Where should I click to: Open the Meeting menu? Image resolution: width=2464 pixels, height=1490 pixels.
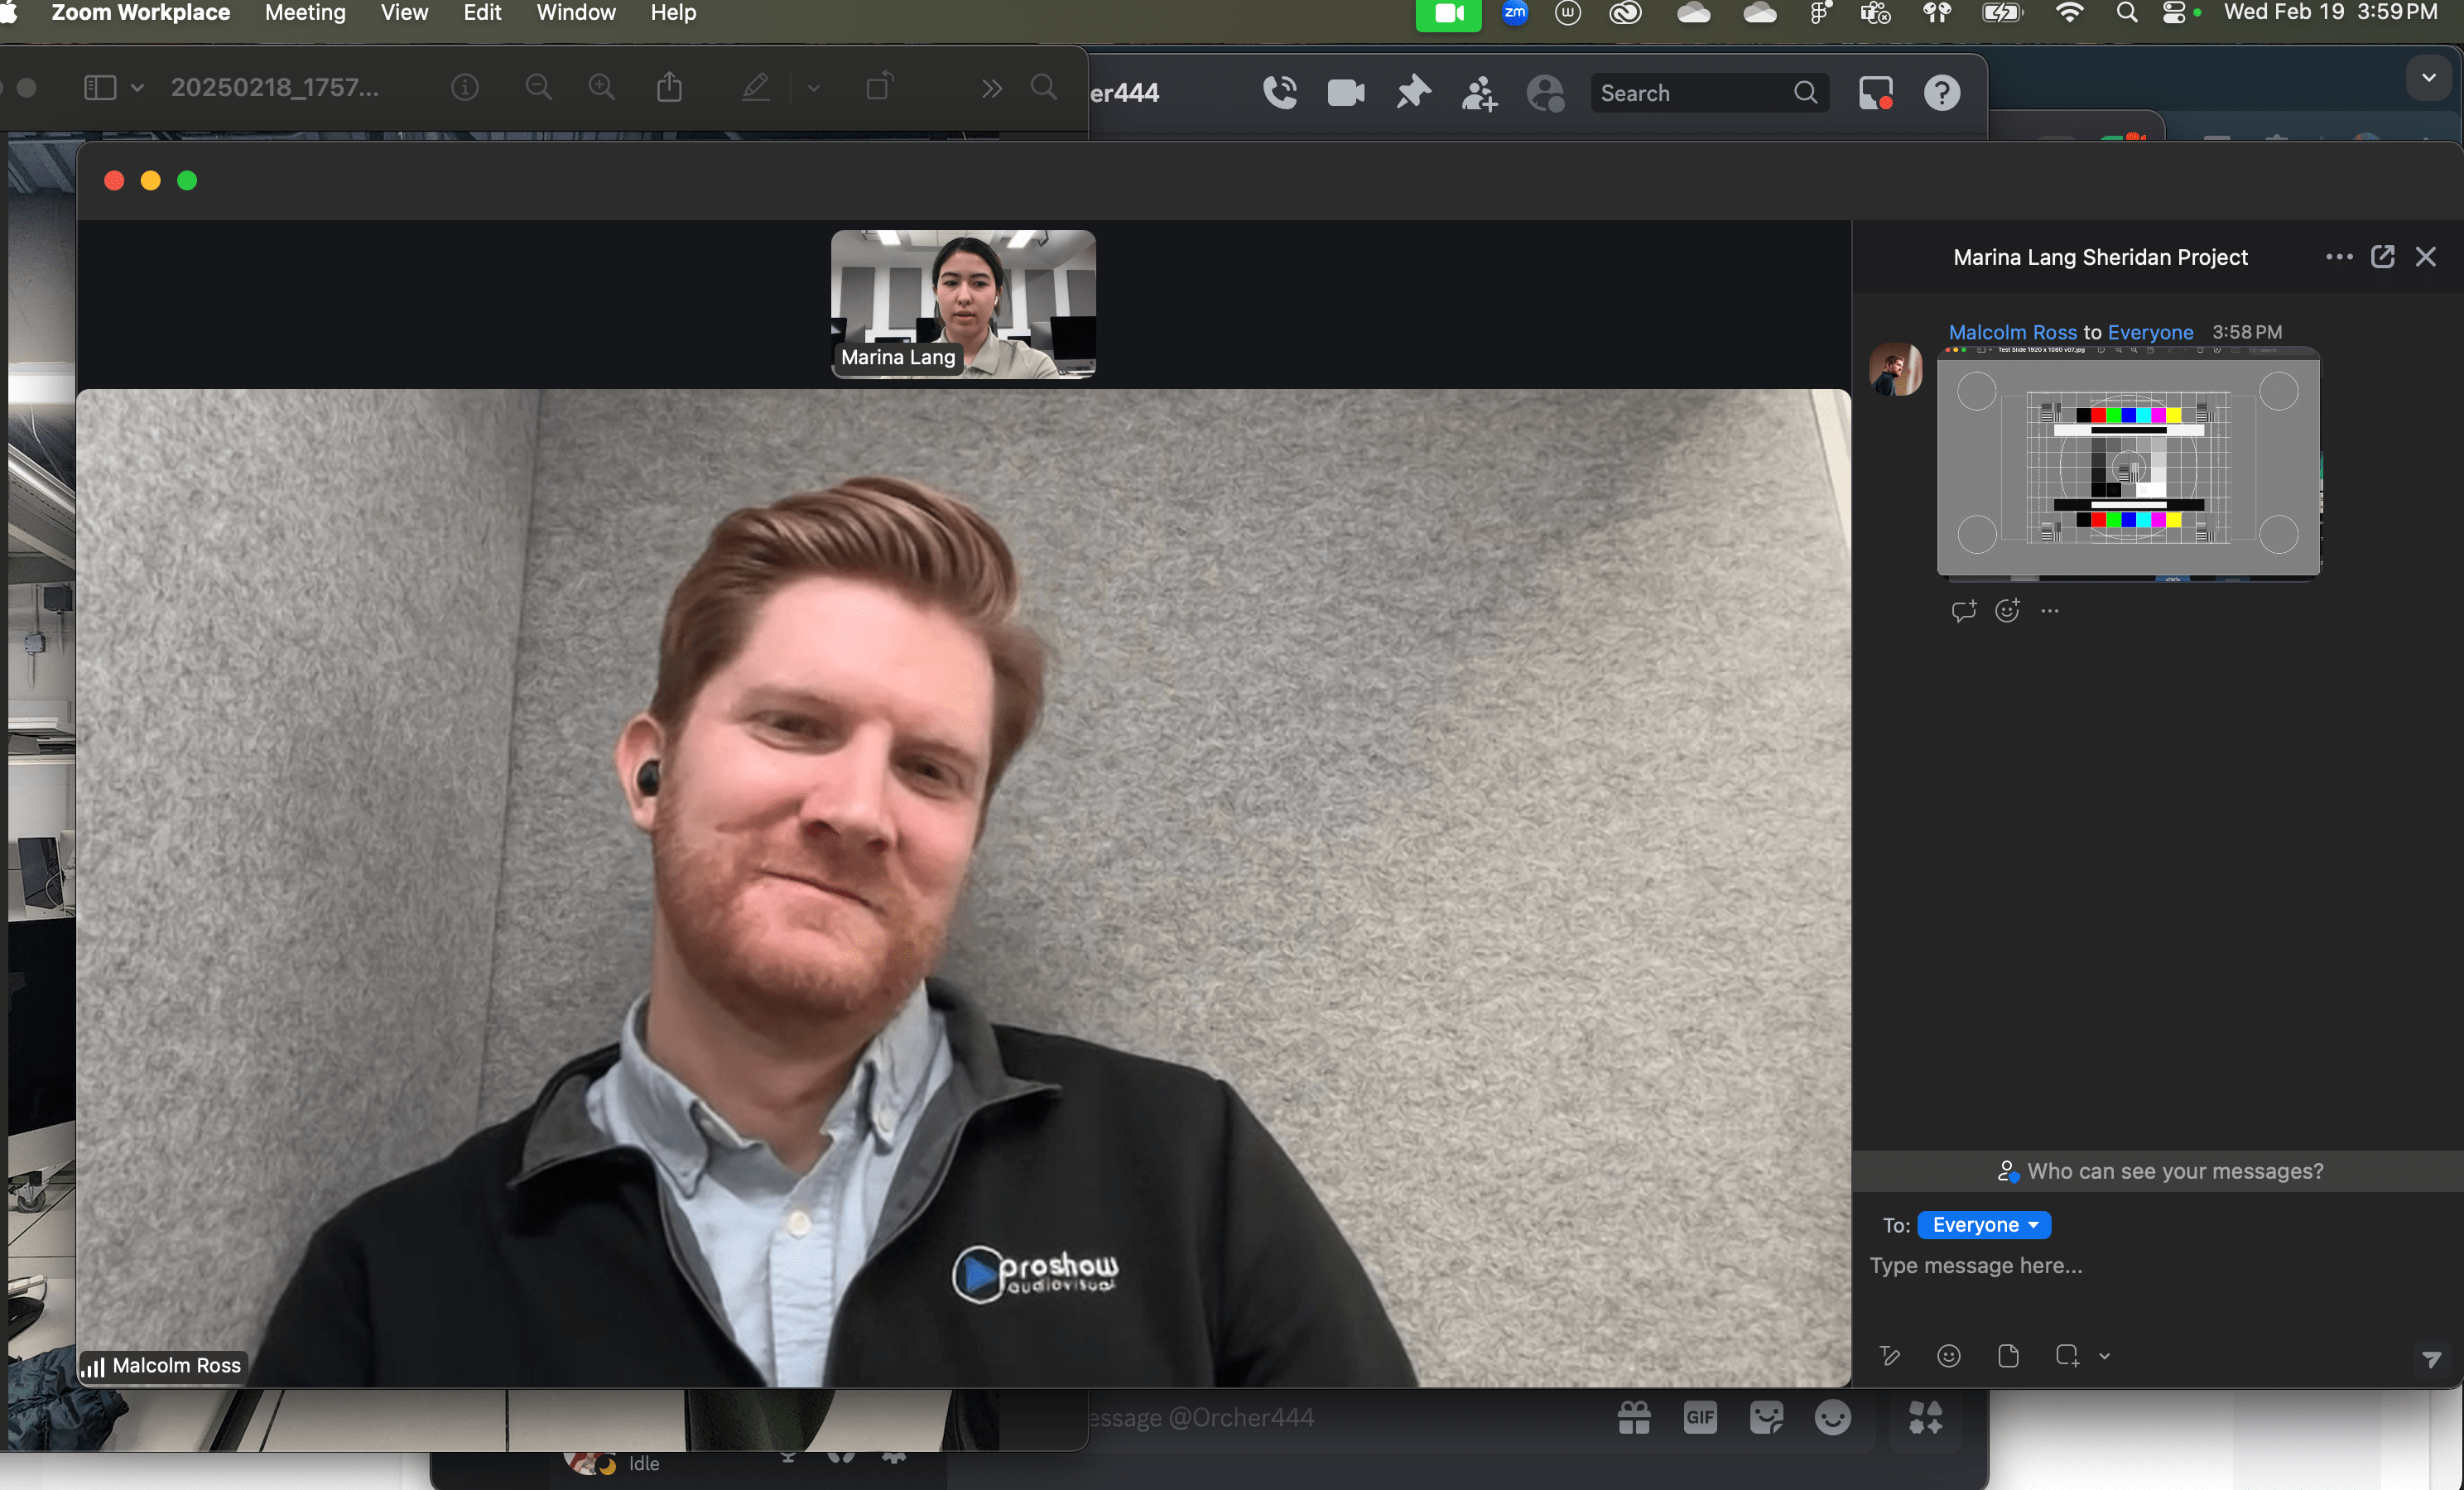pyautogui.click(x=305, y=13)
